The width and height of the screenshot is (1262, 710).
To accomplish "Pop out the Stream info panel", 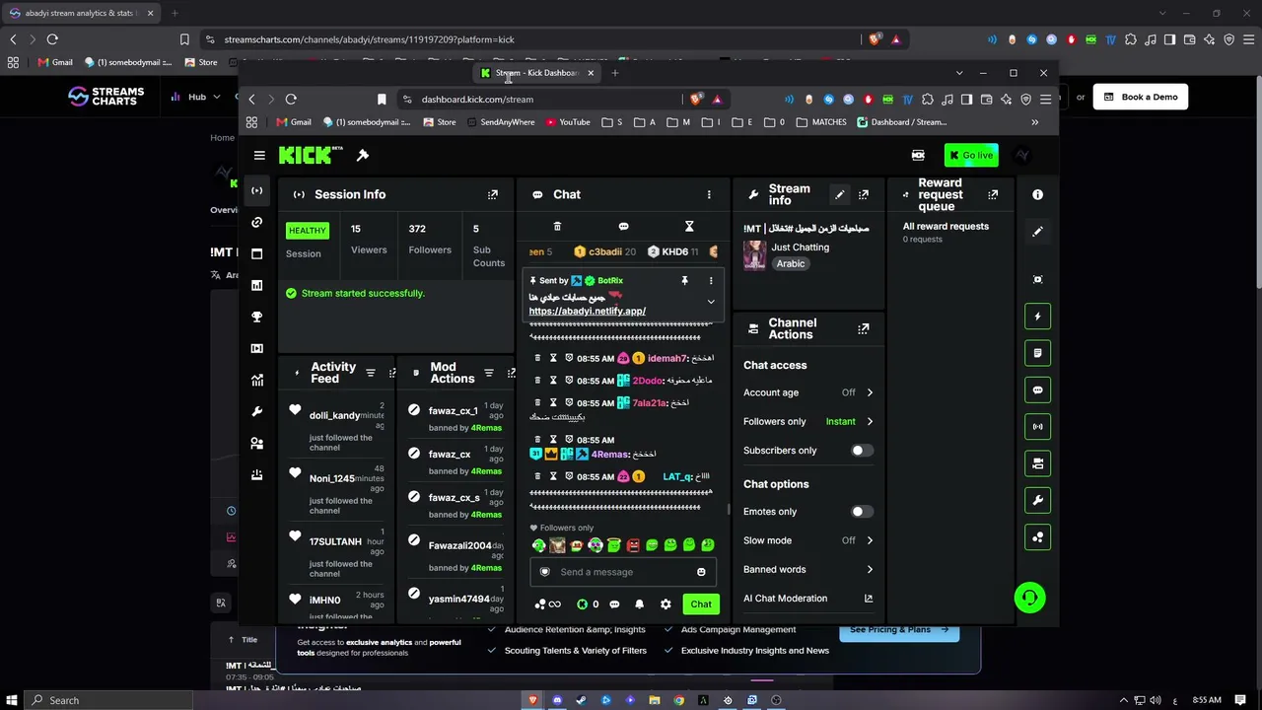I will point(864,194).
